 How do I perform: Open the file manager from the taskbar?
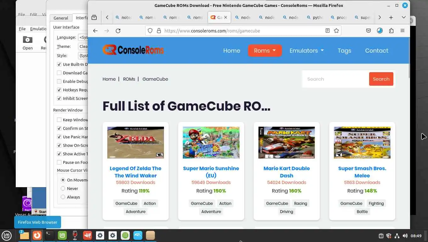tap(24, 235)
